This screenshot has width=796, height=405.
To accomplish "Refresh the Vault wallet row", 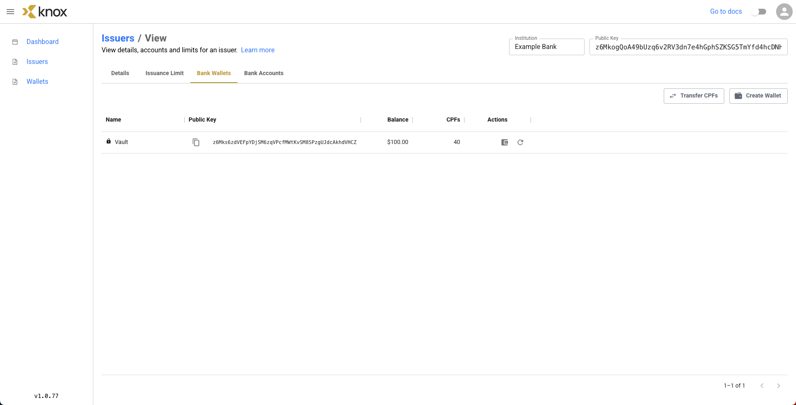I will (x=520, y=142).
